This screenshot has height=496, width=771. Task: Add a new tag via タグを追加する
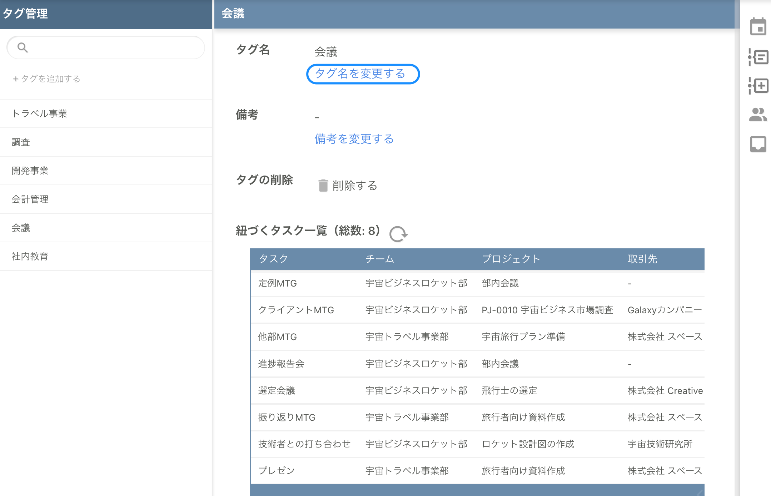pyautogui.click(x=47, y=79)
